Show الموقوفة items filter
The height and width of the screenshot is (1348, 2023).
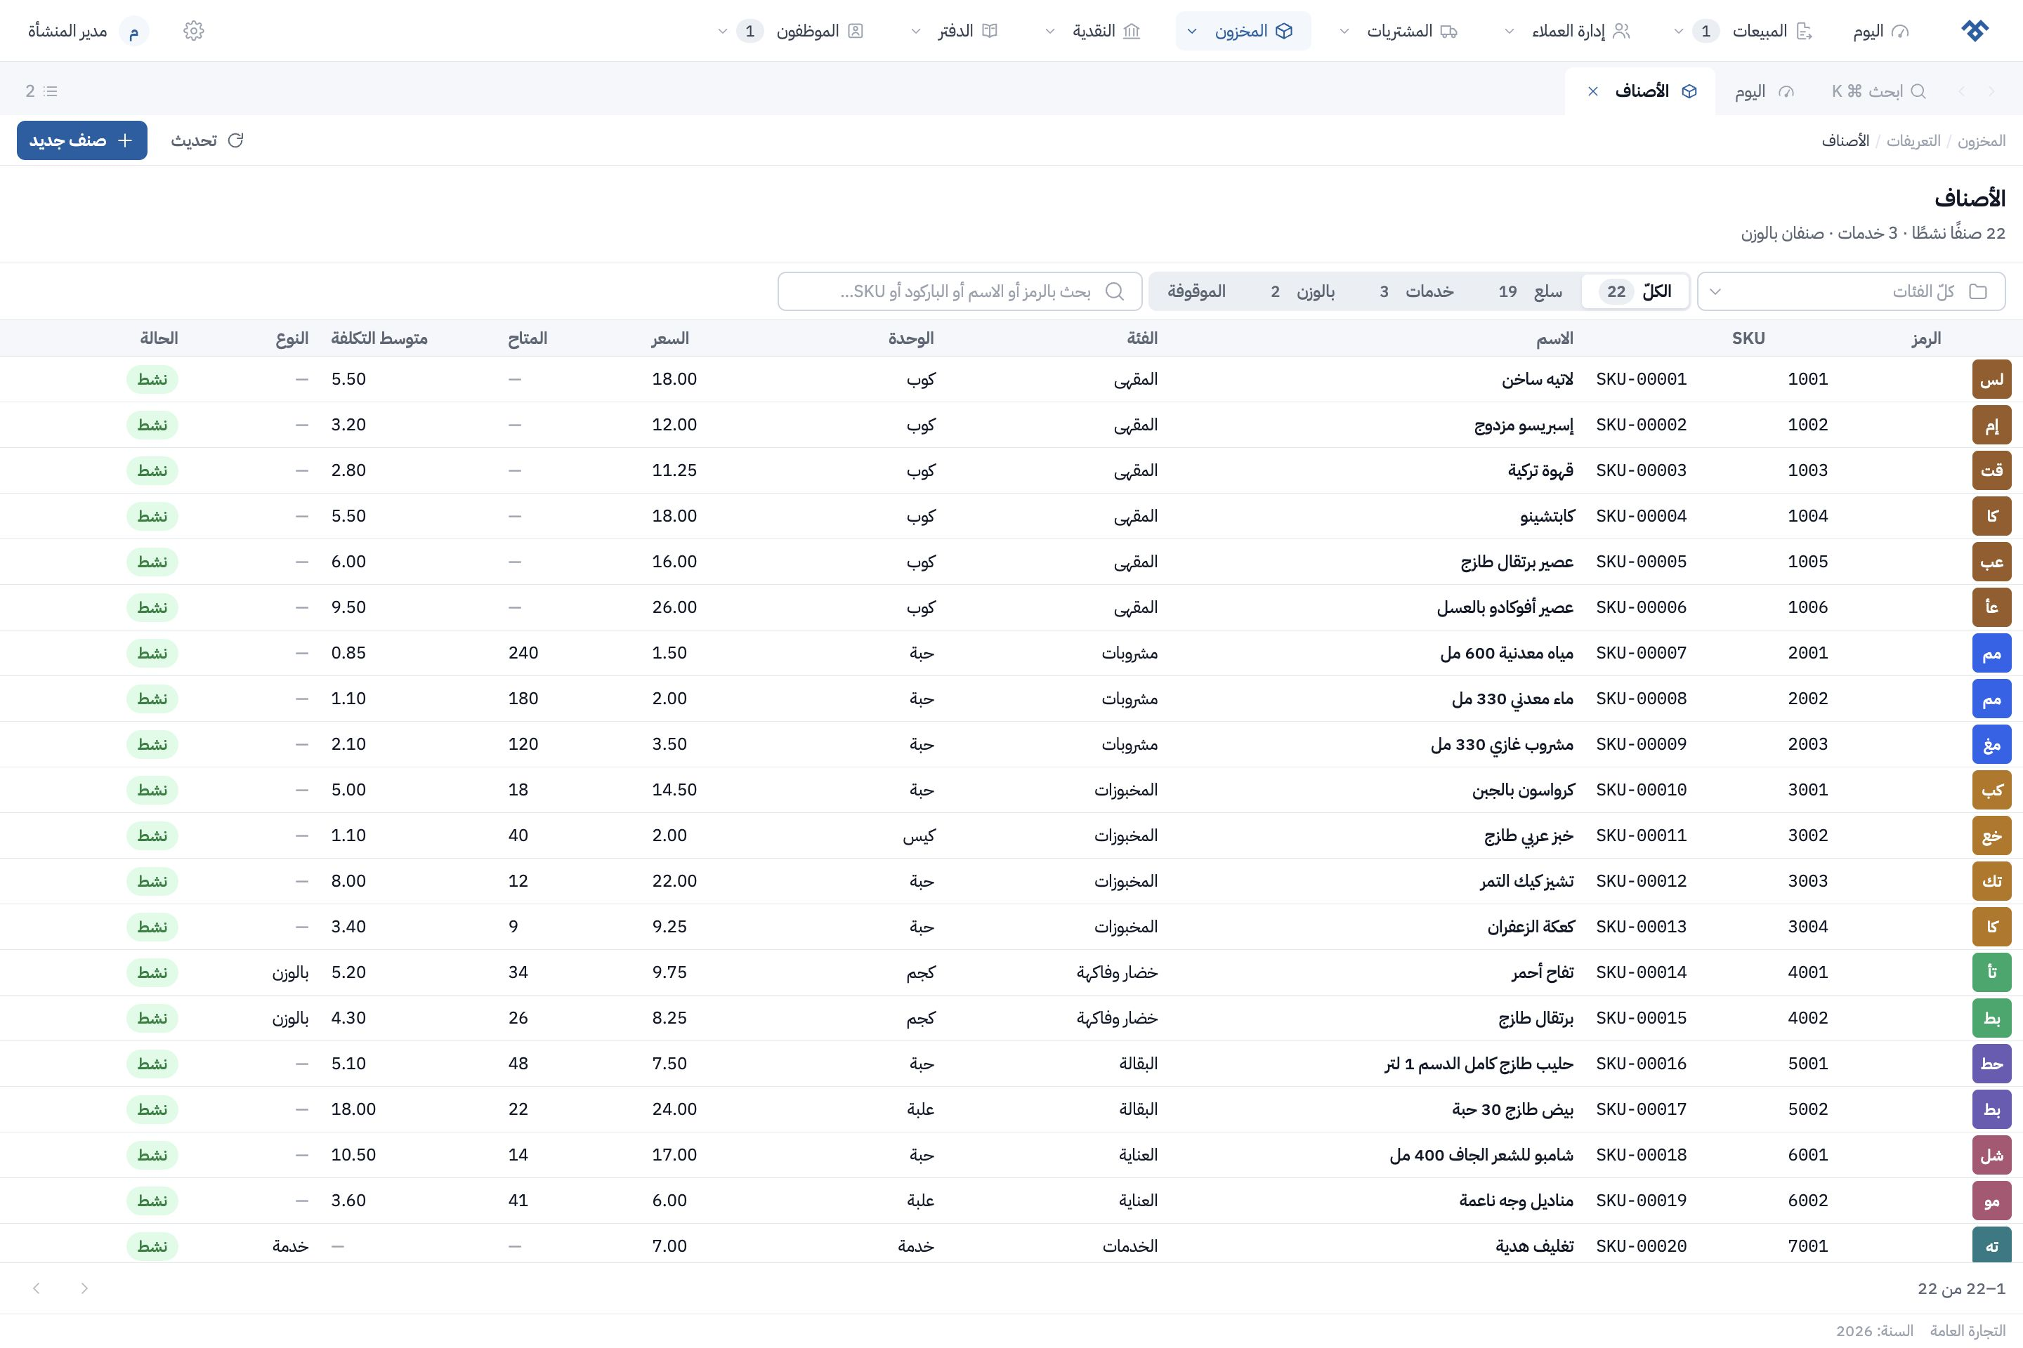coord(1196,291)
